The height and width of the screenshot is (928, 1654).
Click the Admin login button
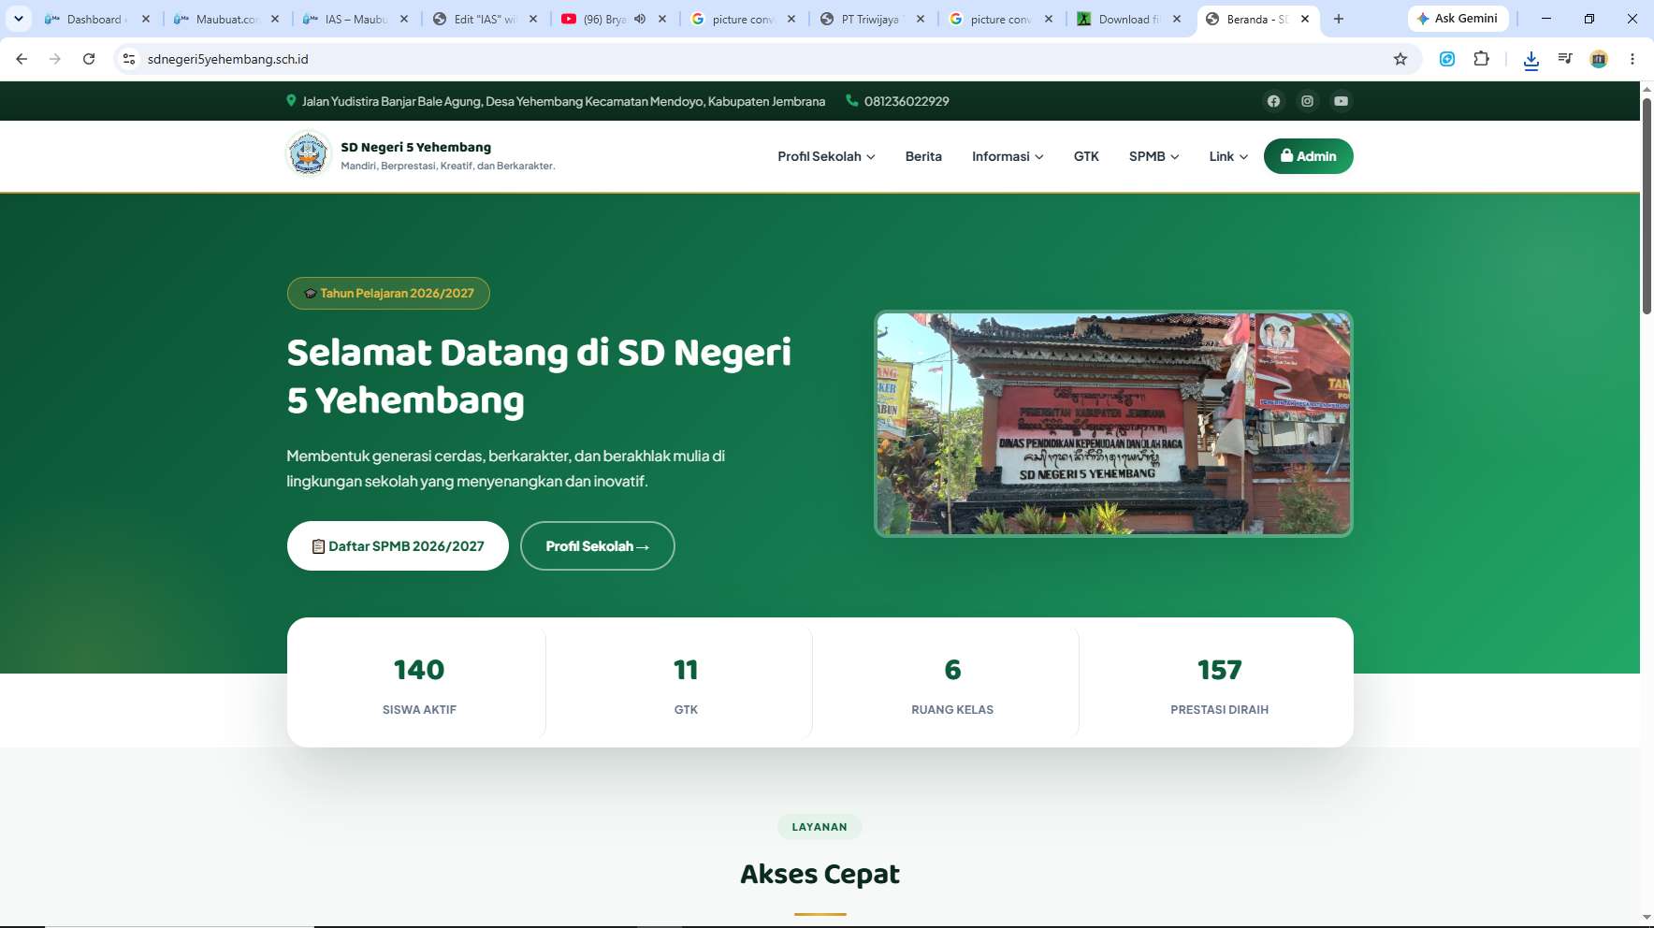(x=1308, y=156)
